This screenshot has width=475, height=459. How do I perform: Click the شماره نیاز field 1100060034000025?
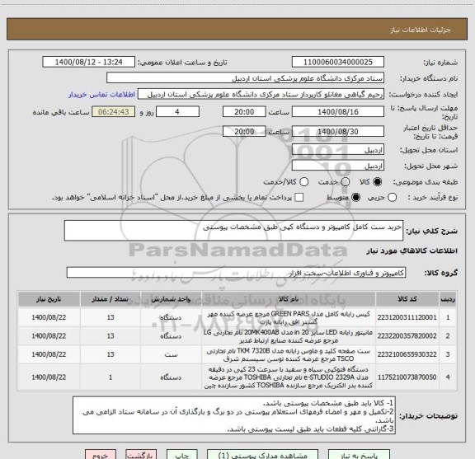click(x=338, y=62)
